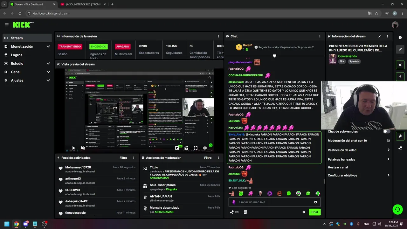Screen dimensions: 407x229
Task: Open Configurar objetivos submenu
Action: [359, 175]
